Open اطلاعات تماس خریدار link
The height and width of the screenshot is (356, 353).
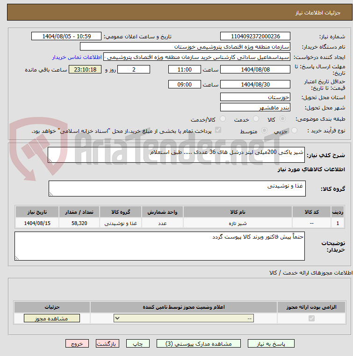click(77, 57)
